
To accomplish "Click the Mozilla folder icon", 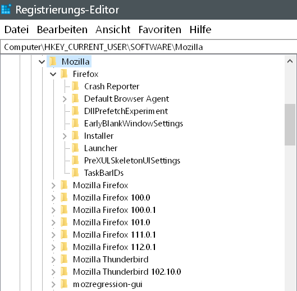I will pos(53,61).
